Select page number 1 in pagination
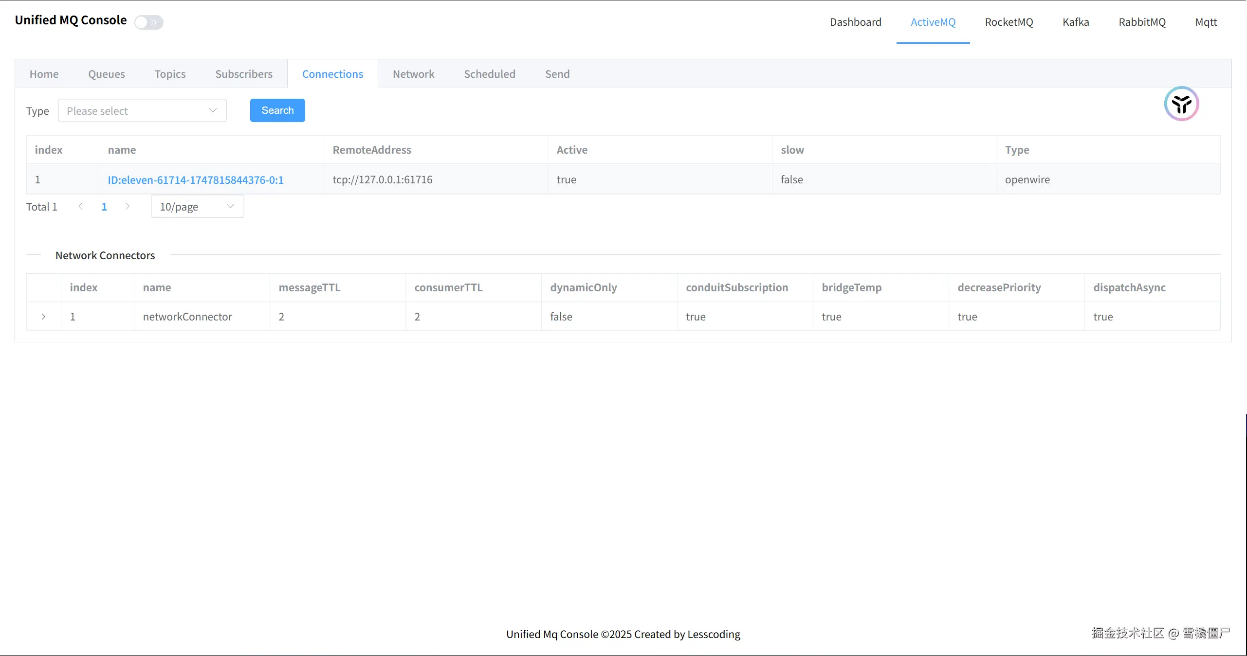This screenshot has height=656, width=1247. [104, 207]
